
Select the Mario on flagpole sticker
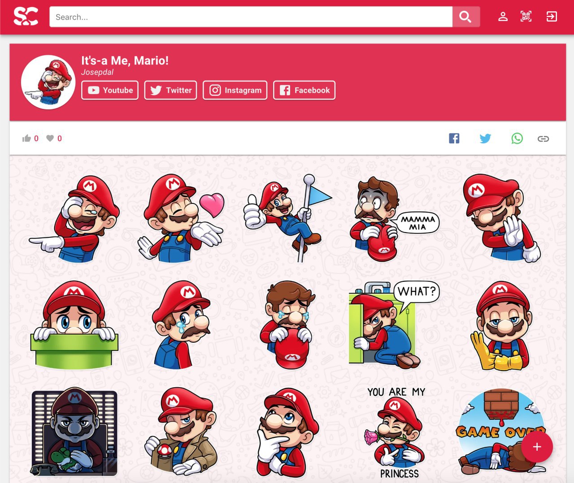click(x=288, y=218)
